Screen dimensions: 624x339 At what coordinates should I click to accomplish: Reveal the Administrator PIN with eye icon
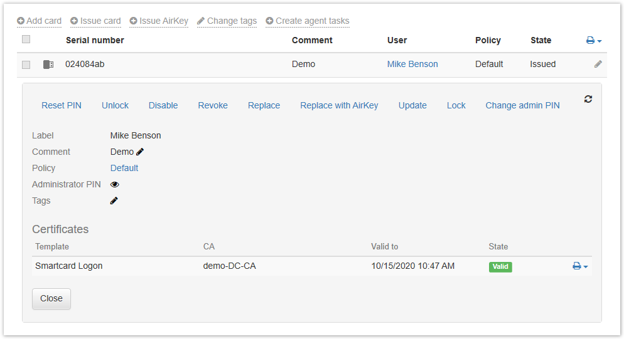pyautogui.click(x=115, y=184)
